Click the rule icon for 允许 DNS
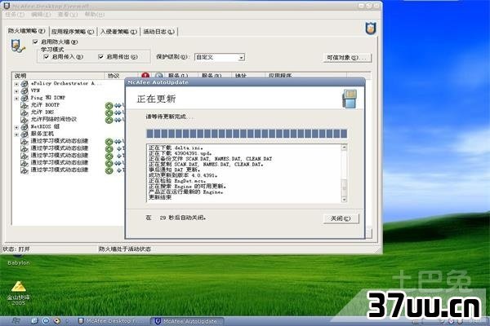Viewport: 490px width, 326px height. click(x=24, y=112)
